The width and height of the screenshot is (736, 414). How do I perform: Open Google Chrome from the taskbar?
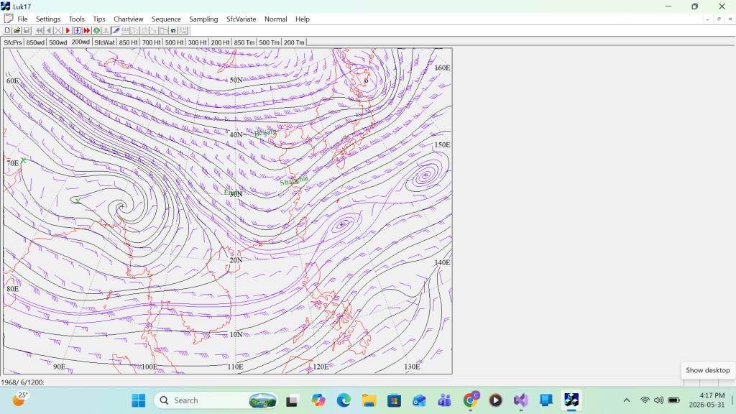(470, 400)
